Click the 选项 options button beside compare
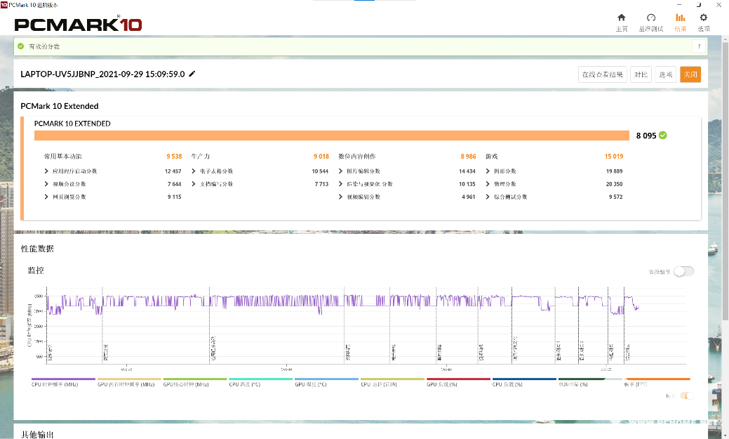The image size is (729, 439). 666,74
